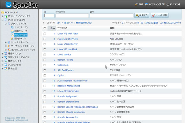Click the 説明 search input field
Image resolution: width=185 pixels, height=123 pixels.
pyautogui.click(x=112, y=16)
